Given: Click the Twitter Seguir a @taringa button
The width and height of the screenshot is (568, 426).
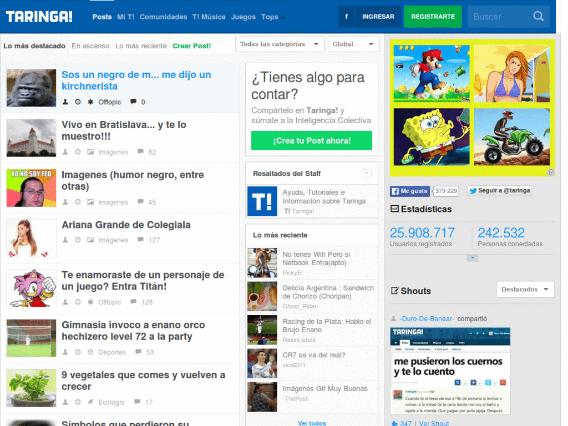Looking at the screenshot, I should [x=500, y=191].
